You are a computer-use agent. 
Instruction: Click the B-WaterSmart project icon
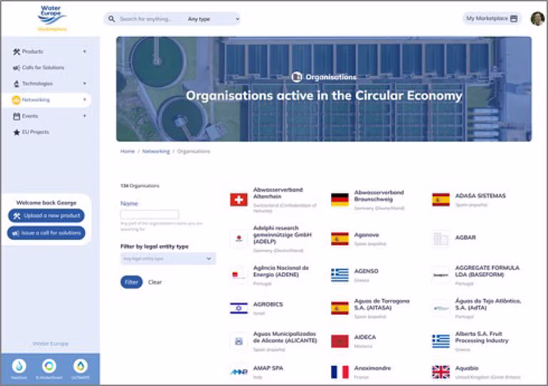[x=49, y=366]
